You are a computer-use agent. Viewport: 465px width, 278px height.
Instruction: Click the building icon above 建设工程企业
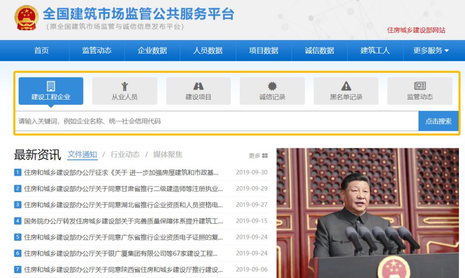pos(51,86)
